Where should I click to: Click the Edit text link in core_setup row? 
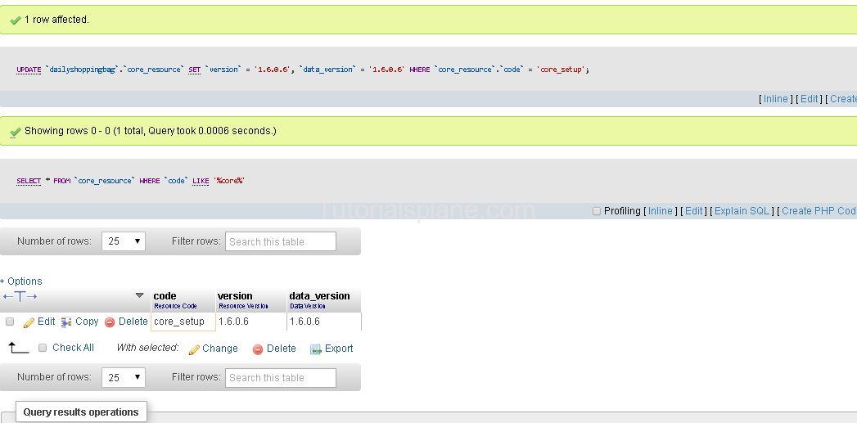[47, 322]
